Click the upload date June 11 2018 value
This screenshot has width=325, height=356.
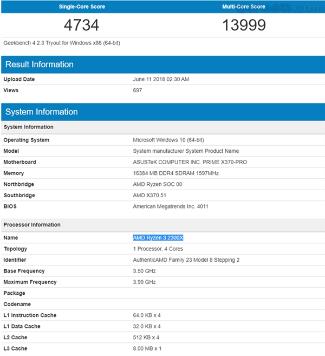[161, 79]
